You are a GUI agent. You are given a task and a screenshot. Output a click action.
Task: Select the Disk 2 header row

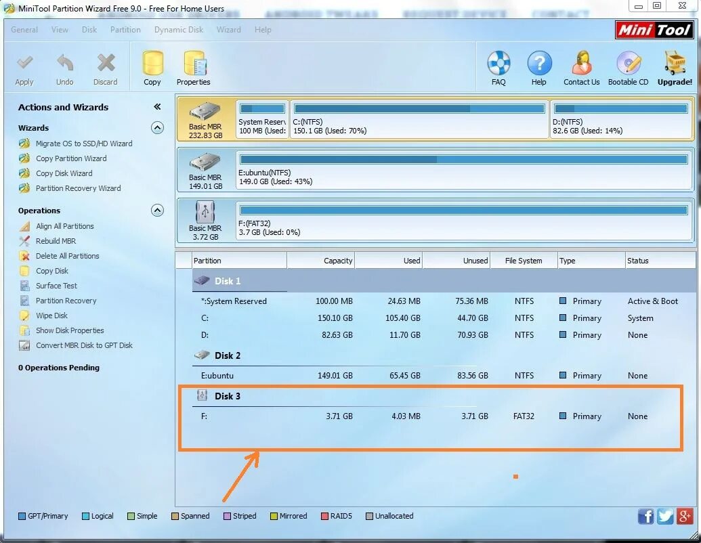(x=444, y=355)
